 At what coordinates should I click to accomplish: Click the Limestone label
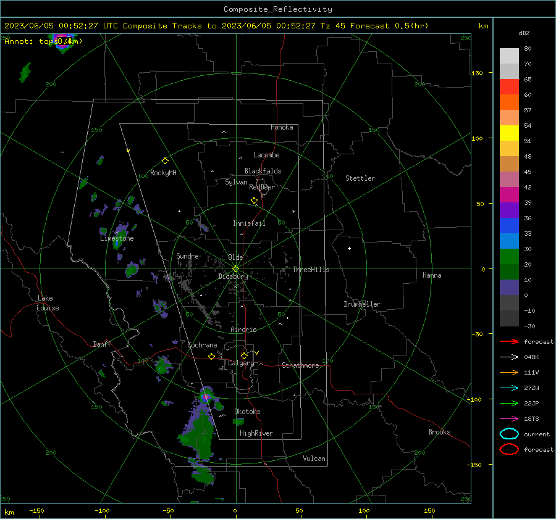pos(117,238)
